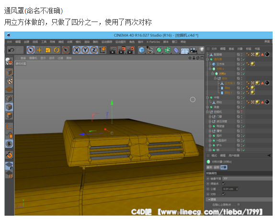Select the Texture mode checkered cube icon
Viewport: 275px width, 220px height.
[x=9, y=81]
